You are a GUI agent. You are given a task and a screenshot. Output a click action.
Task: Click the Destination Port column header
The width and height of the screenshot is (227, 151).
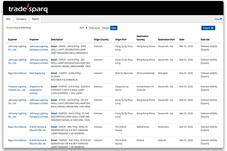click(x=167, y=40)
